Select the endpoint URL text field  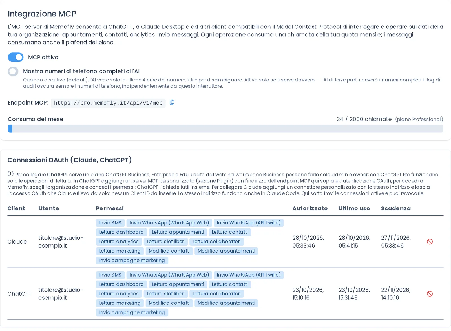point(108,103)
